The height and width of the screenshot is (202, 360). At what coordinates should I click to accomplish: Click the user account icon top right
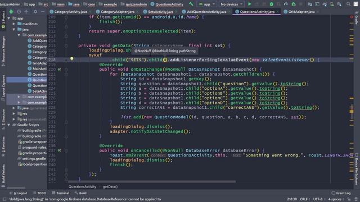pyautogui.click(x=356, y=4)
